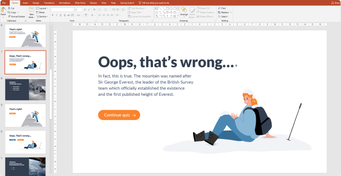
Task: Click the Copy icon
Action: click(x=9, y=12)
